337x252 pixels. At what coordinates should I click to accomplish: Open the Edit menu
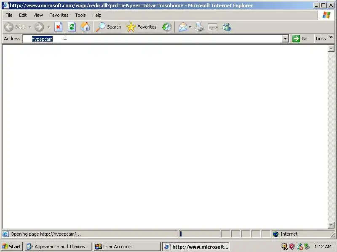click(23, 15)
